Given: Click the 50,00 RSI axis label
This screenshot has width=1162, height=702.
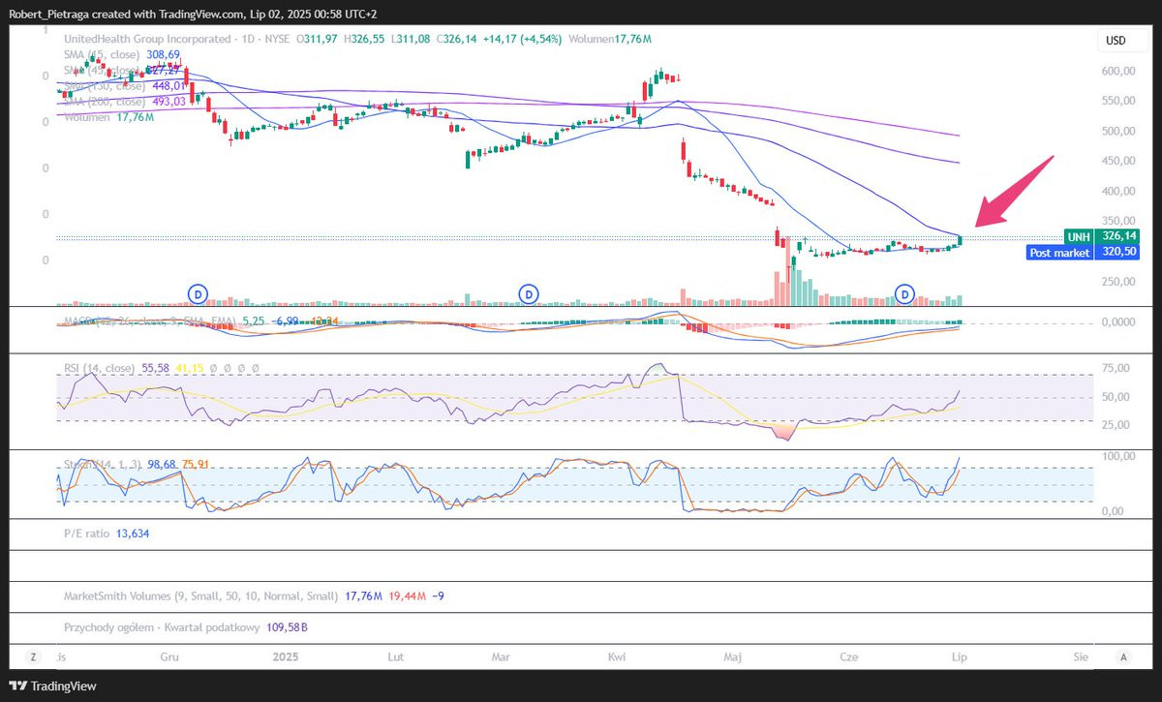Looking at the screenshot, I should (x=1116, y=397).
